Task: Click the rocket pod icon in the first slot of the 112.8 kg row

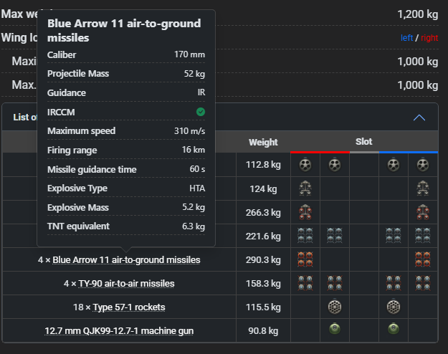Action: (x=305, y=165)
